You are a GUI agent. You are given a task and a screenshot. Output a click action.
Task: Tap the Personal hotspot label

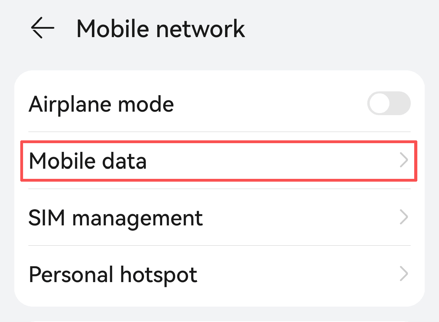pyautogui.click(x=113, y=274)
